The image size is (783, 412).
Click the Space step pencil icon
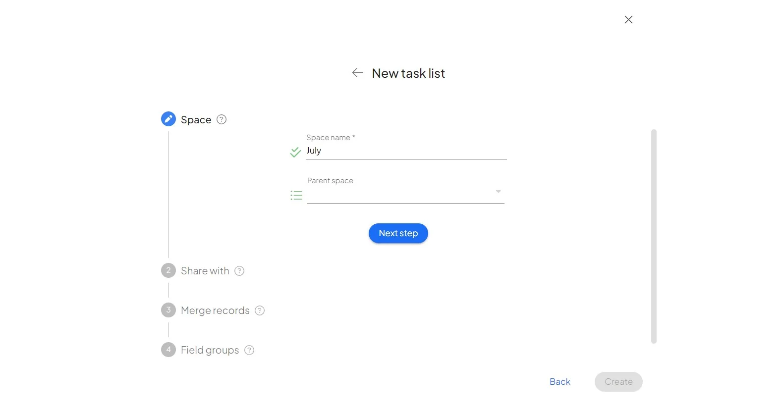(168, 119)
